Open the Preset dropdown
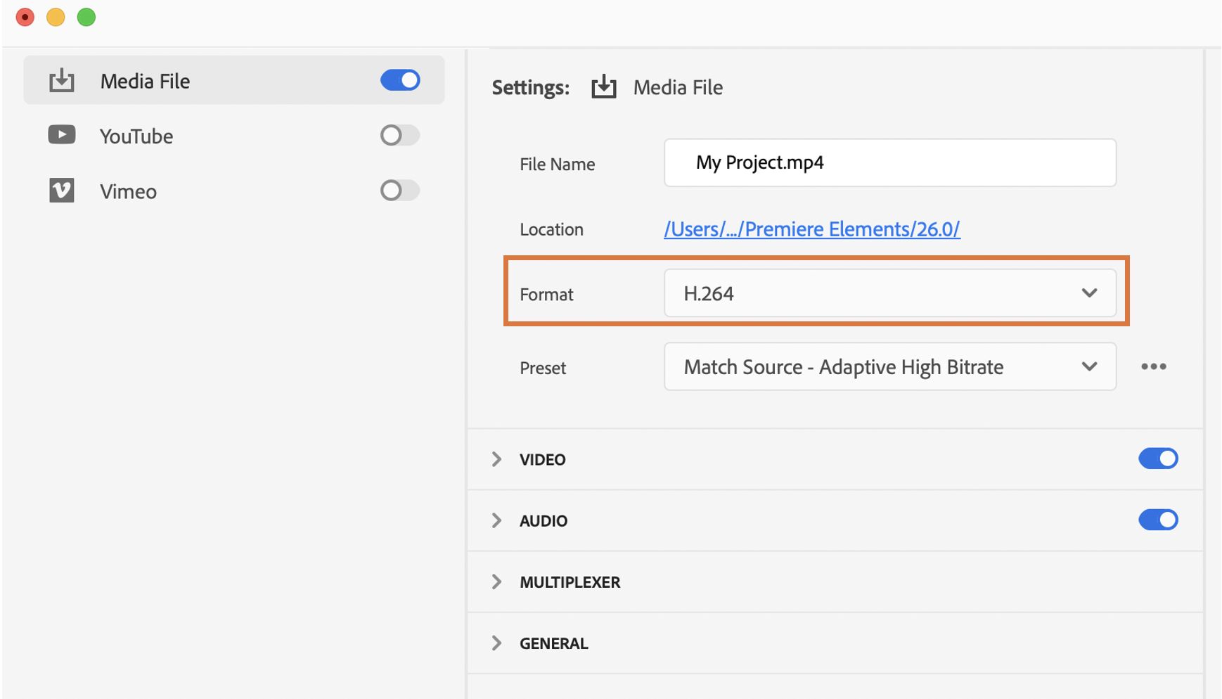1222x699 pixels. click(889, 366)
